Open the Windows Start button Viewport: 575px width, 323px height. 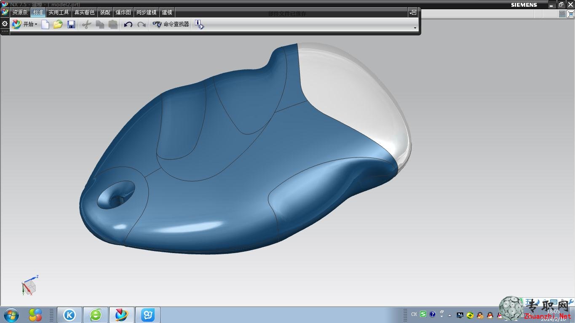pyautogui.click(x=11, y=315)
